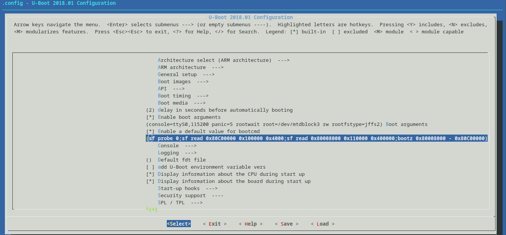Click the Save button
Viewport: 506px width, 235px height.
287,224
